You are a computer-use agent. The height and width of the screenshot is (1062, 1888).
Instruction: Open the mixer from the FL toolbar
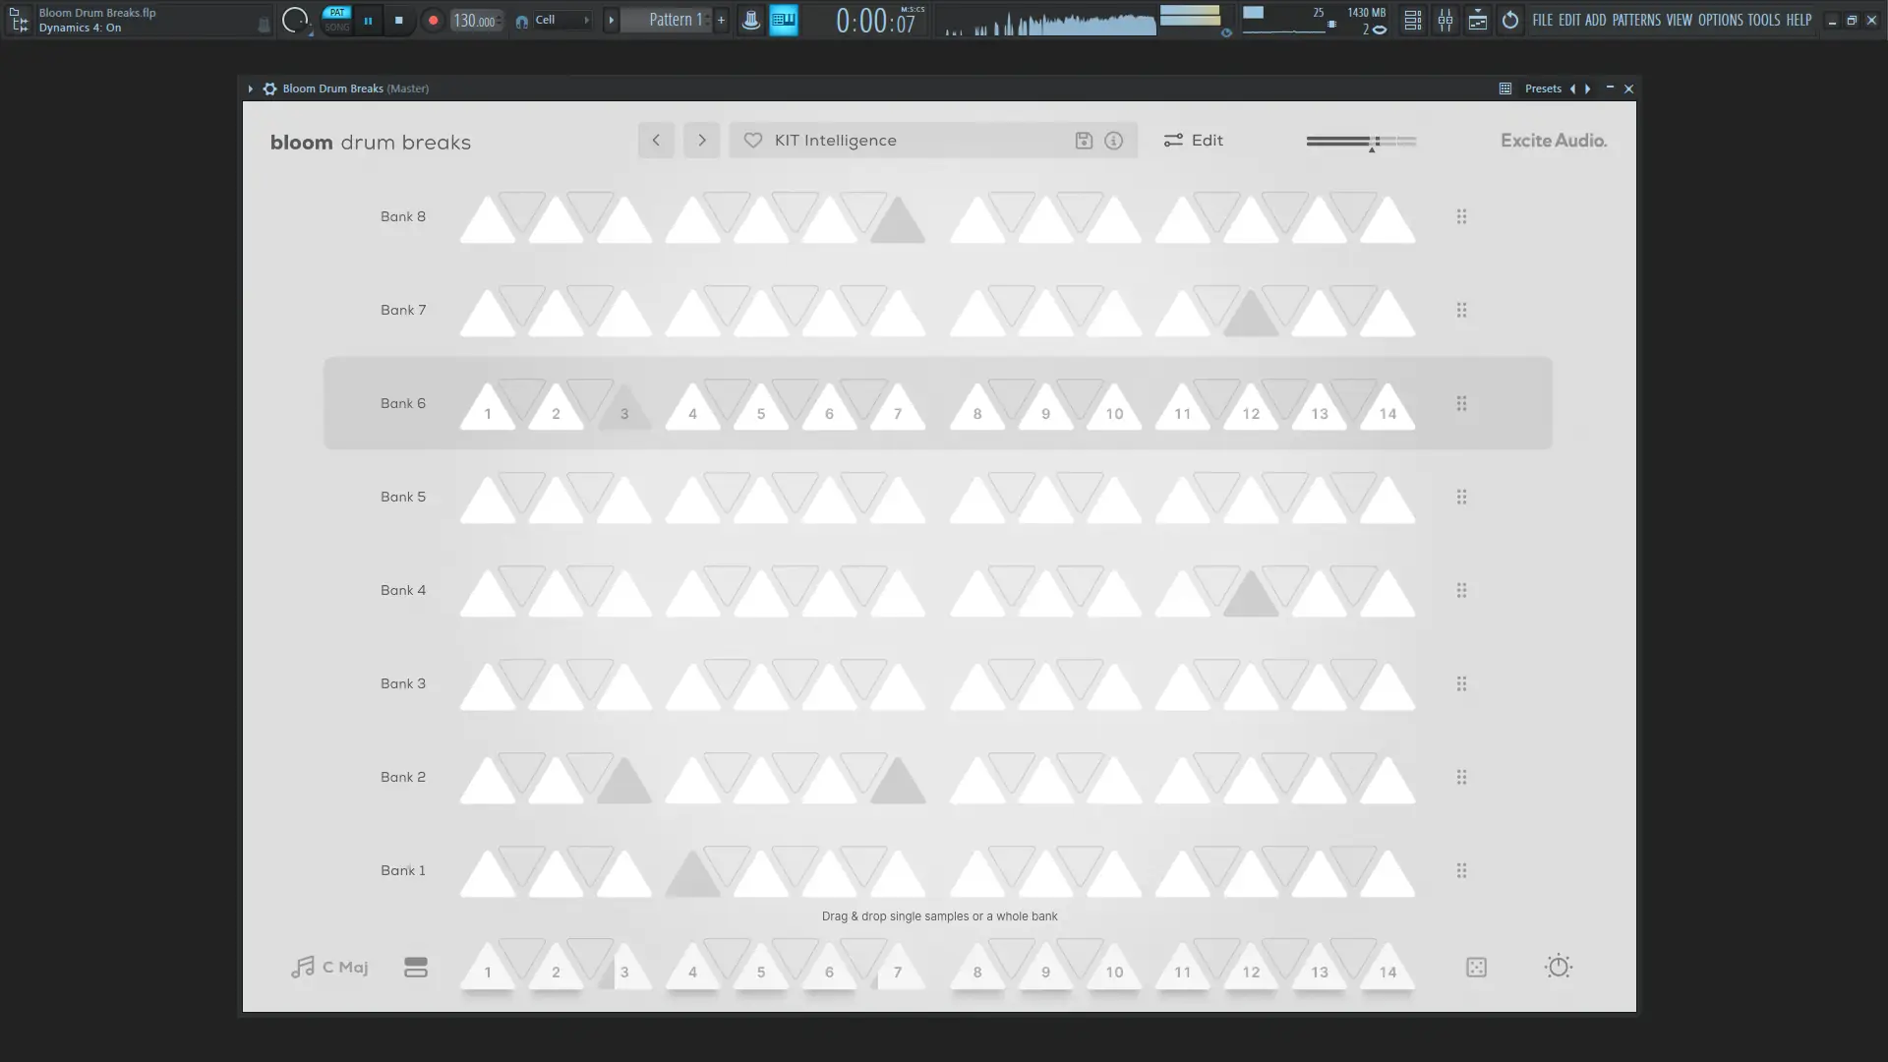(x=1445, y=20)
